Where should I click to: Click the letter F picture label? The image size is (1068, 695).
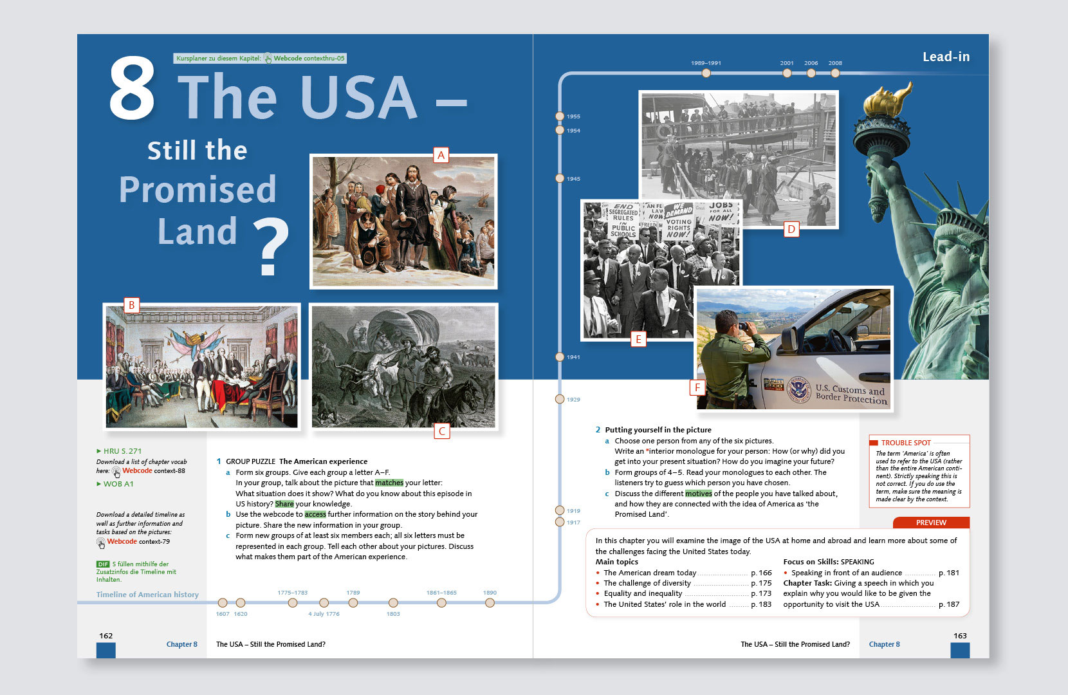697,387
